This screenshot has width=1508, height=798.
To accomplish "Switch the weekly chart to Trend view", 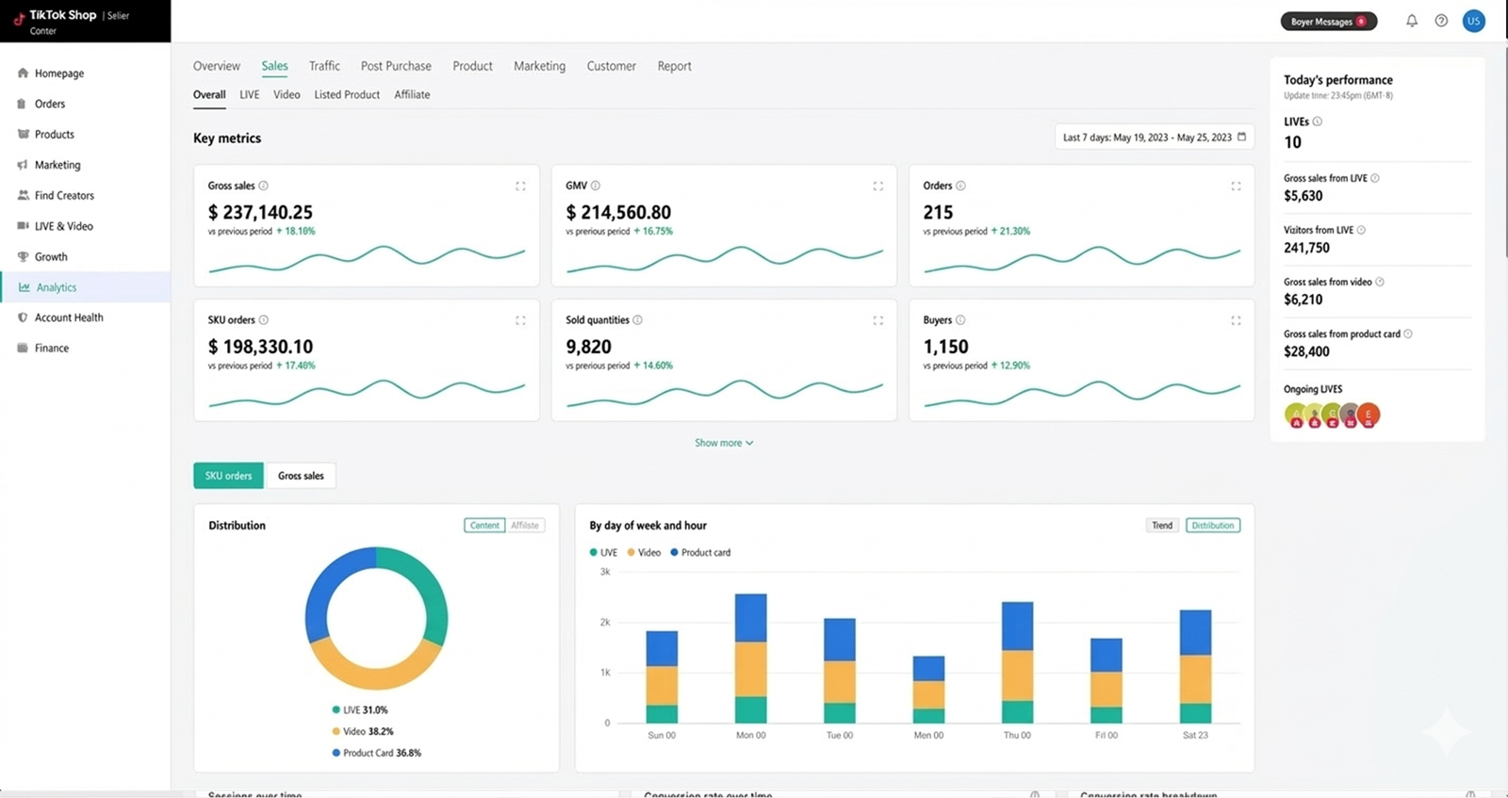I will point(1162,526).
